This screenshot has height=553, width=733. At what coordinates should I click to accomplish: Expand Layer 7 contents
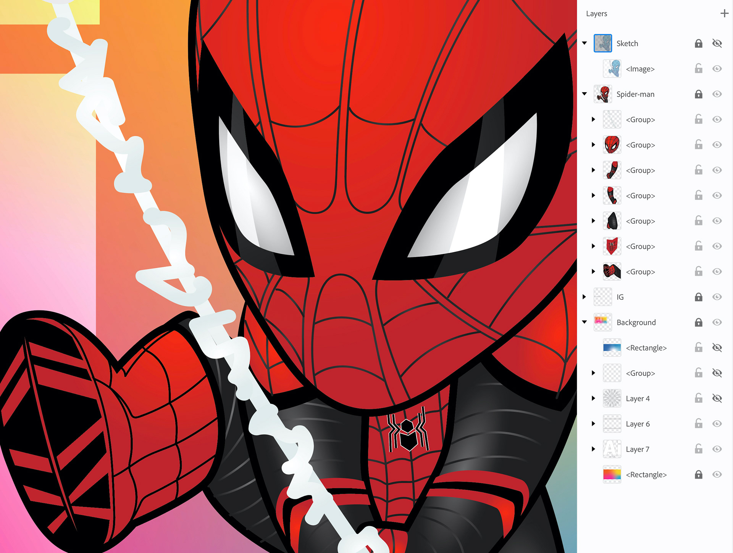[593, 449]
